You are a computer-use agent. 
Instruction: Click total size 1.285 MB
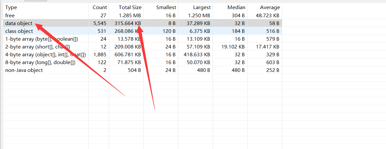(x=130, y=16)
